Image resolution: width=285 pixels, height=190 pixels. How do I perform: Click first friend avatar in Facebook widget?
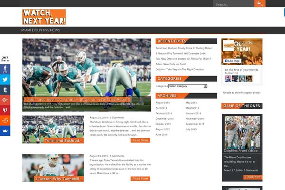click(228, 79)
